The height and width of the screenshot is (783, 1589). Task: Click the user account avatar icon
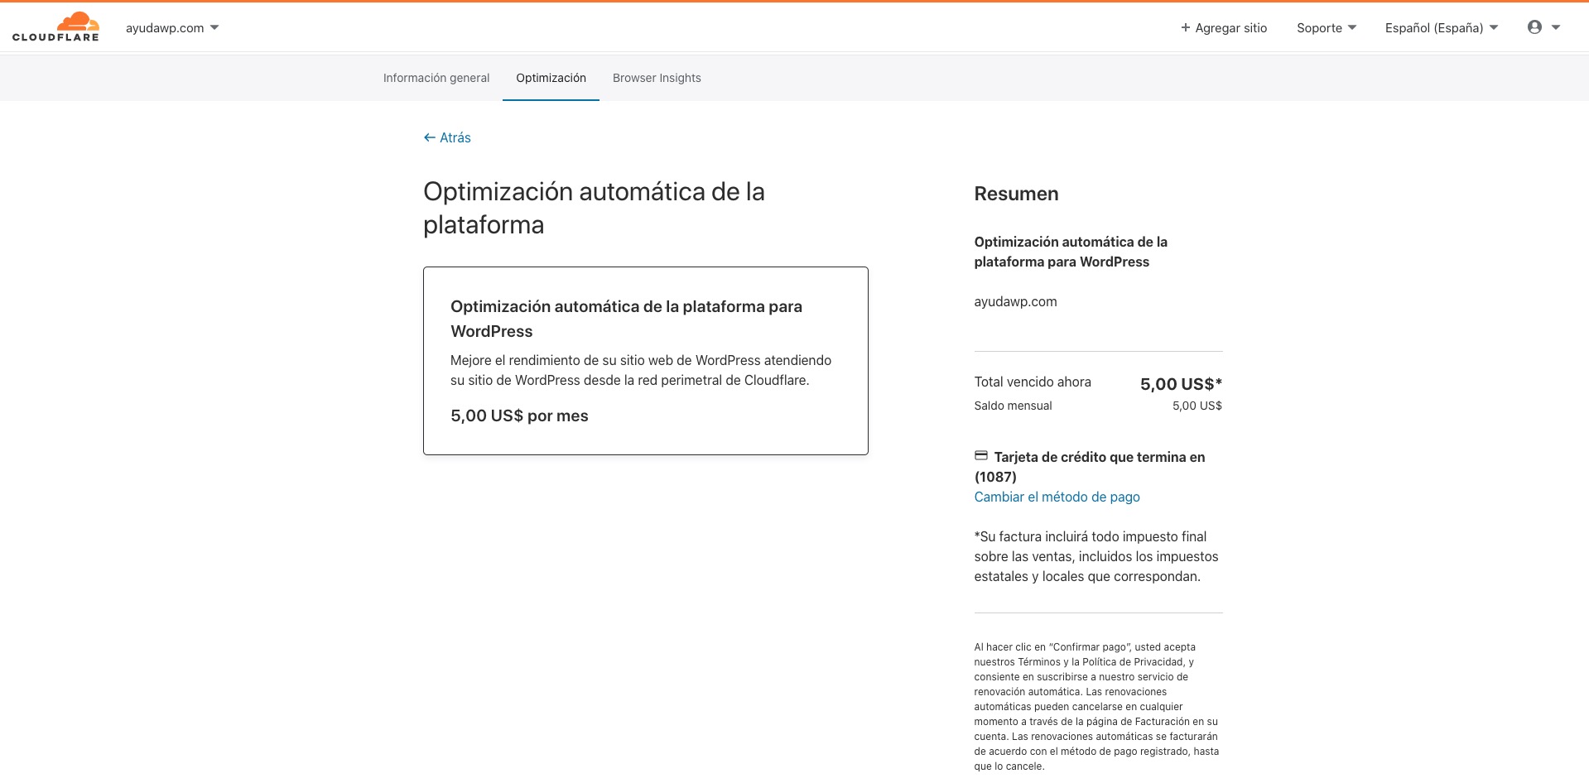tap(1534, 27)
